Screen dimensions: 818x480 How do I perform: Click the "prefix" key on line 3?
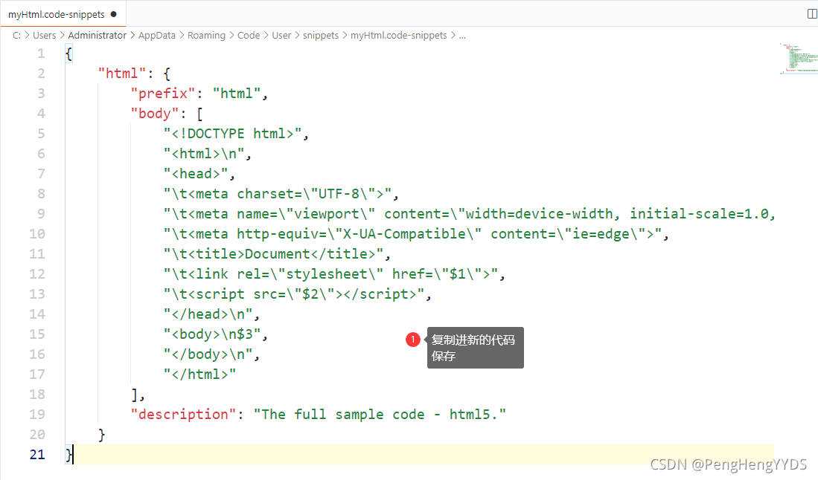point(163,94)
